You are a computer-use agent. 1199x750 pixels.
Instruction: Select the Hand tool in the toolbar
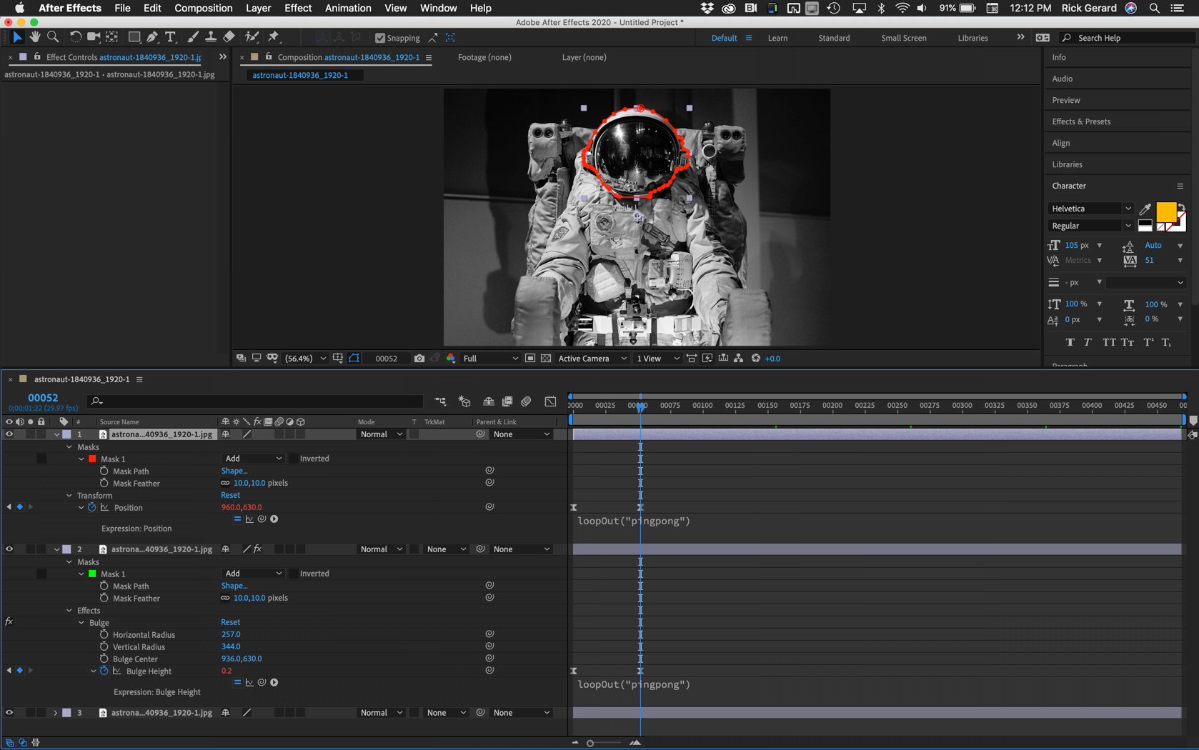click(x=34, y=37)
